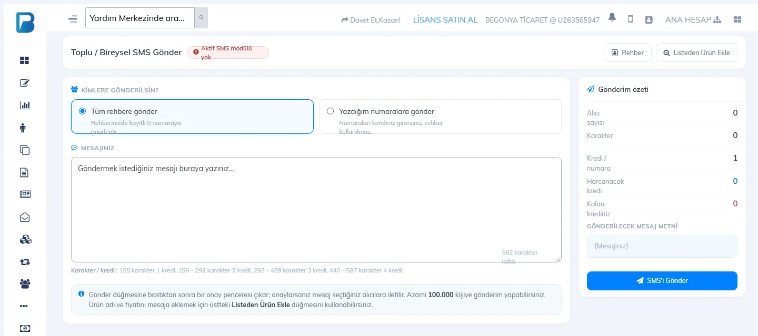
Task: Click the document lines icon in sidebar
Action: [x=25, y=172]
